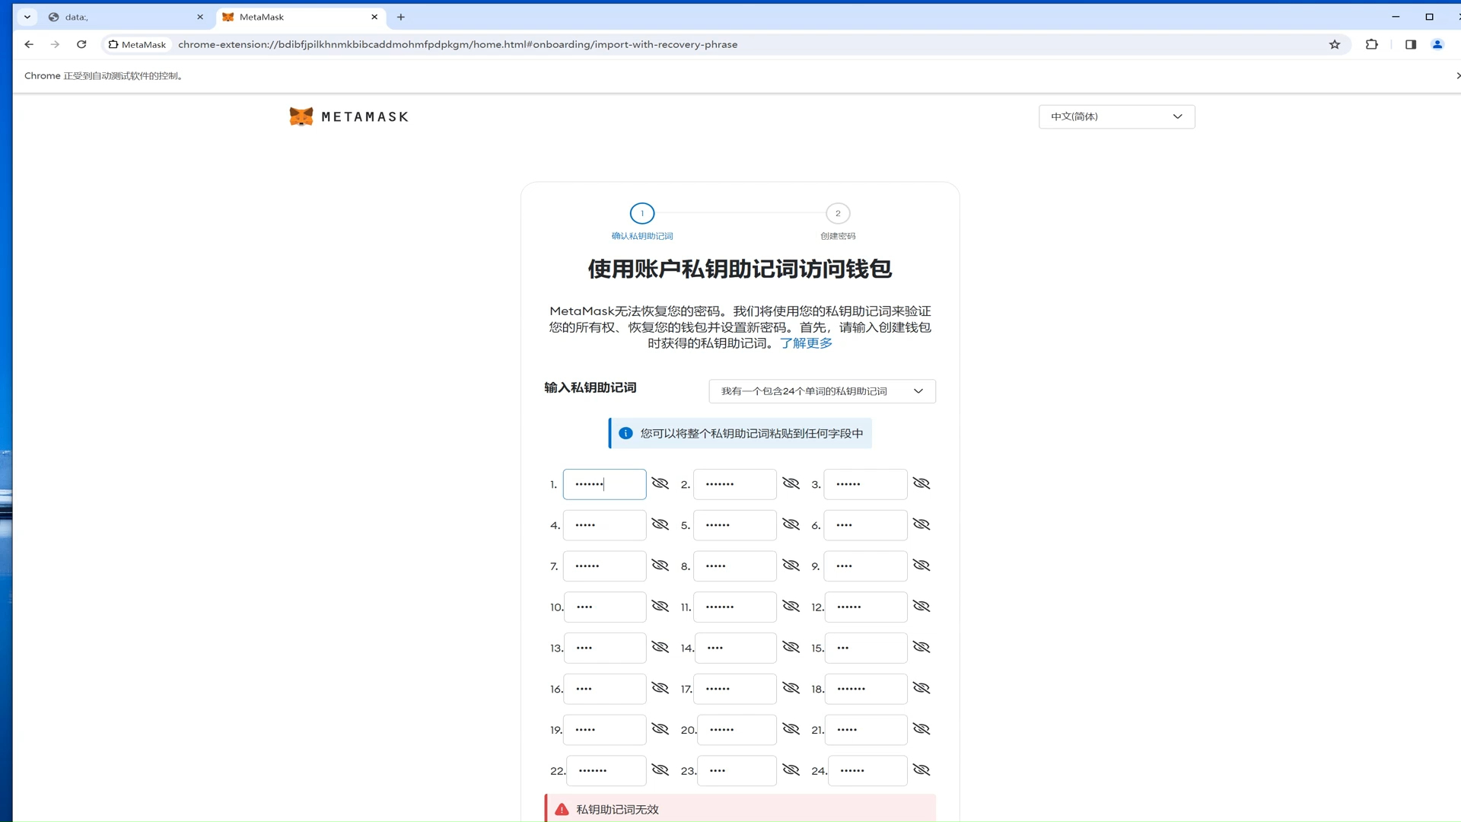Unhide word 16 of phrase
This screenshot has width=1461, height=822.
(x=660, y=688)
